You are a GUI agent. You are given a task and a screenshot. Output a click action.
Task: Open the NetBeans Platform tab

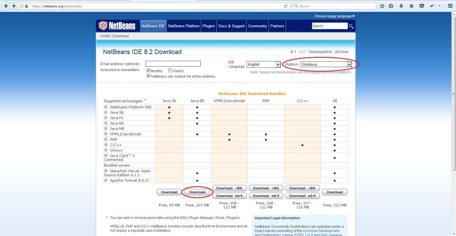pyautogui.click(x=184, y=26)
